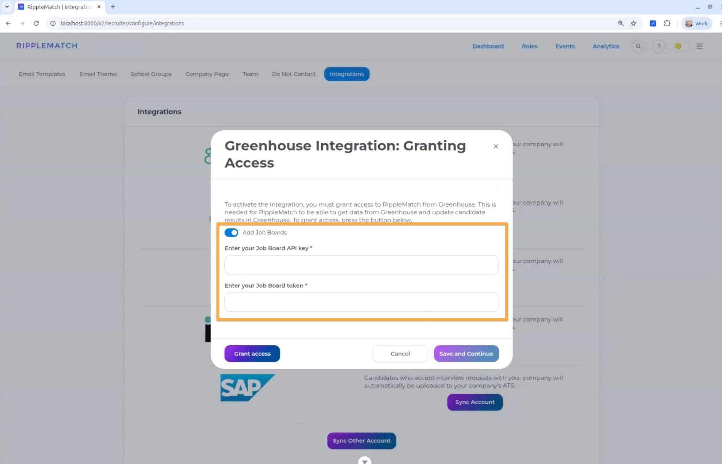Open the Email Templates tab
The height and width of the screenshot is (464, 722).
42,74
